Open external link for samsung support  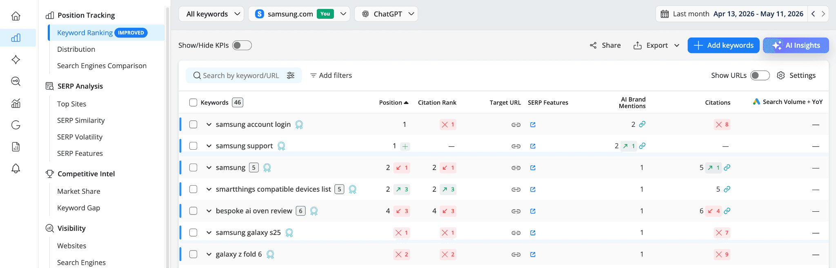[533, 146]
